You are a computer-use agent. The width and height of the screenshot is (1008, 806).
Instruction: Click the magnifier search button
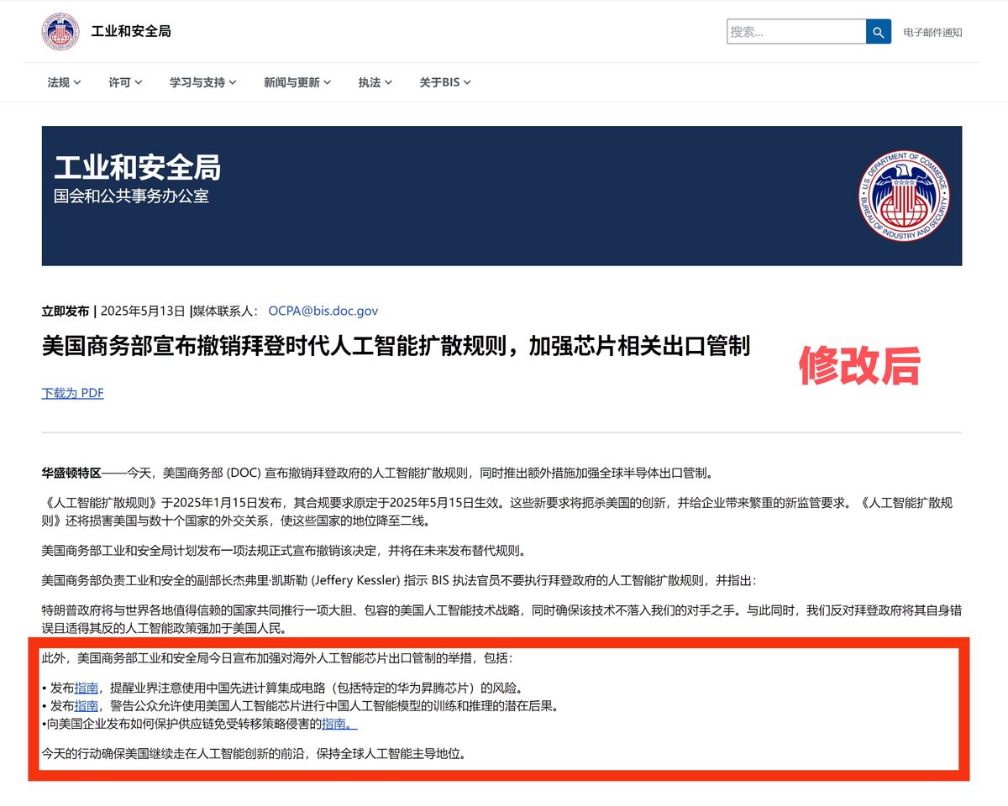(x=879, y=32)
